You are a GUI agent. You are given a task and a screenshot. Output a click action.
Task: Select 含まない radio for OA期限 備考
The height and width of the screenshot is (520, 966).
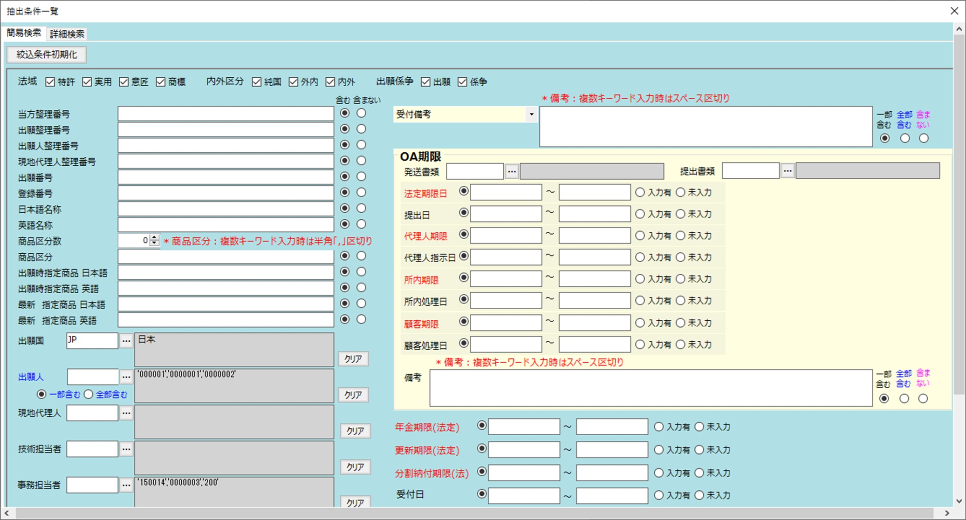(x=923, y=398)
